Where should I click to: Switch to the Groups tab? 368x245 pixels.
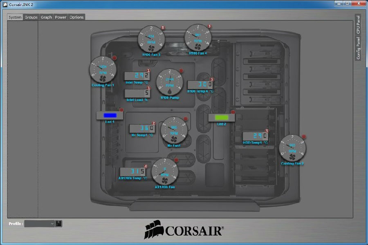(31, 17)
